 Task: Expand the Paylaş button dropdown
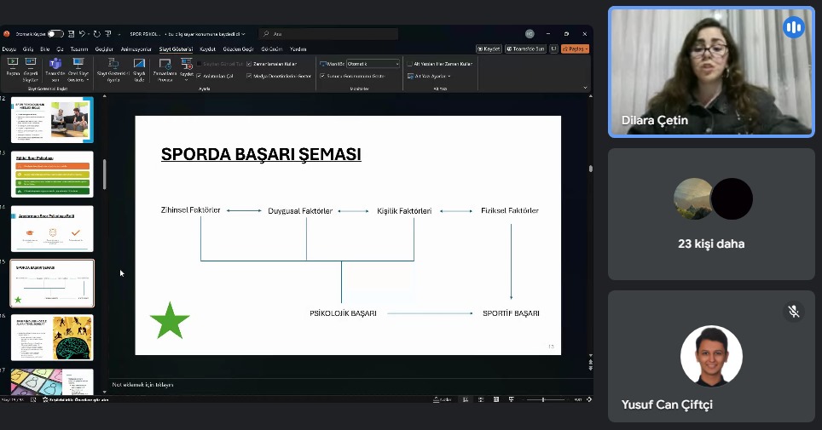pos(586,49)
